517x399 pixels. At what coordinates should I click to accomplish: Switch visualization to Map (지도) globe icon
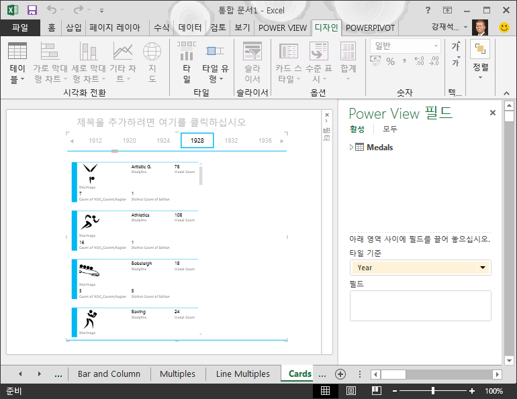[152, 51]
